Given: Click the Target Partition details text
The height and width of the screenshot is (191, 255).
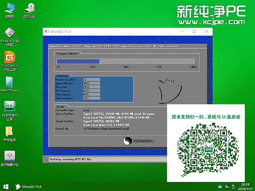Looking at the screenshot, I should (106, 123).
